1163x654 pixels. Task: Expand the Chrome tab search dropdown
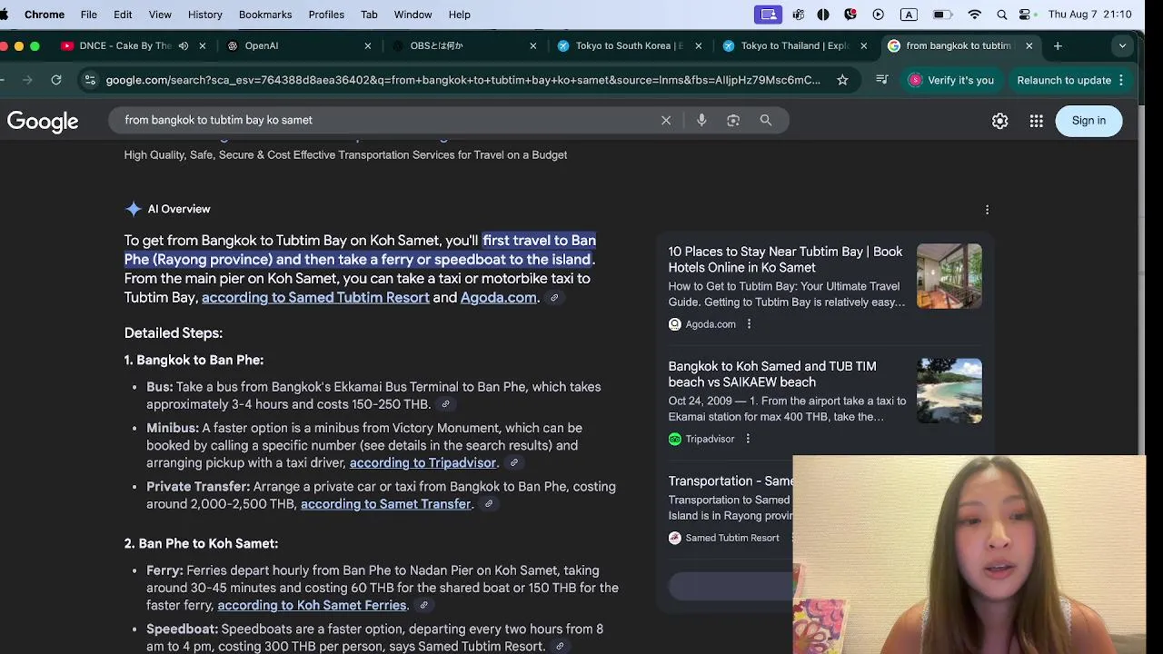(1122, 45)
